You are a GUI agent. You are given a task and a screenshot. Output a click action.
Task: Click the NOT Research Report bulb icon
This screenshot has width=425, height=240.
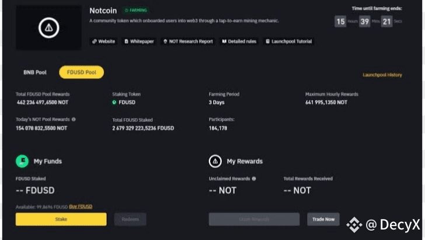pyautogui.click(x=165, y=41)
